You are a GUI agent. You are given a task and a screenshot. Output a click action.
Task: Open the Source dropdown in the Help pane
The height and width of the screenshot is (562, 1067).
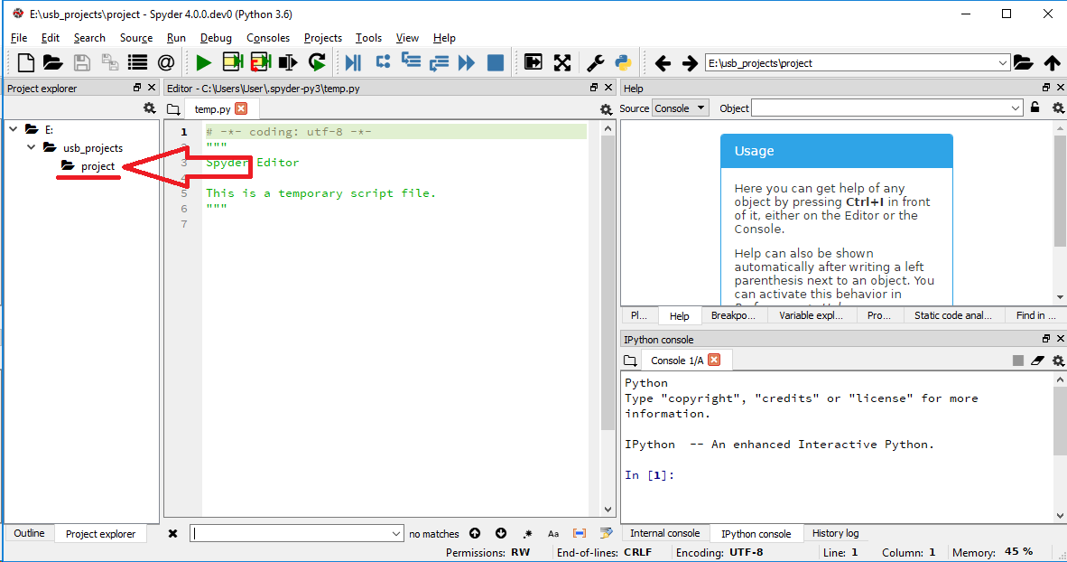(x=680, y=108)
